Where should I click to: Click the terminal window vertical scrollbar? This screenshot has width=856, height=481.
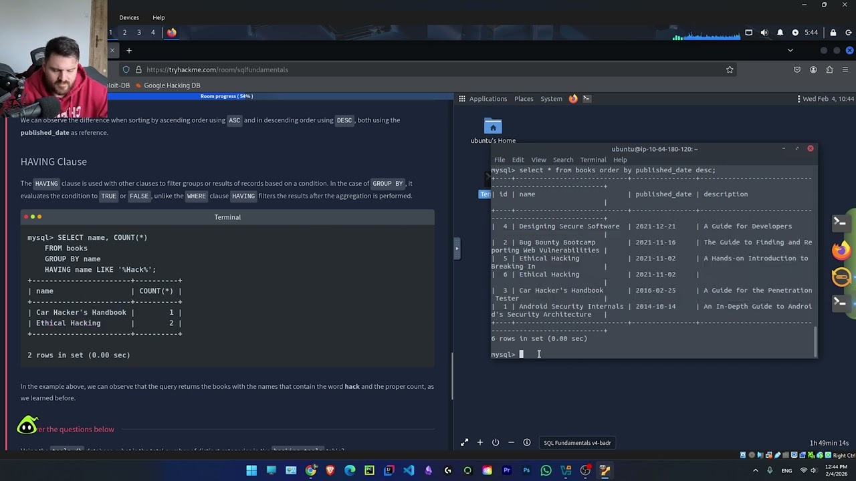pyautogui.click(x=815, y=341)
